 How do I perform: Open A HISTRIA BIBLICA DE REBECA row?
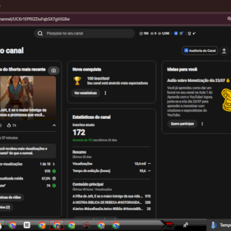click(111, 203)
